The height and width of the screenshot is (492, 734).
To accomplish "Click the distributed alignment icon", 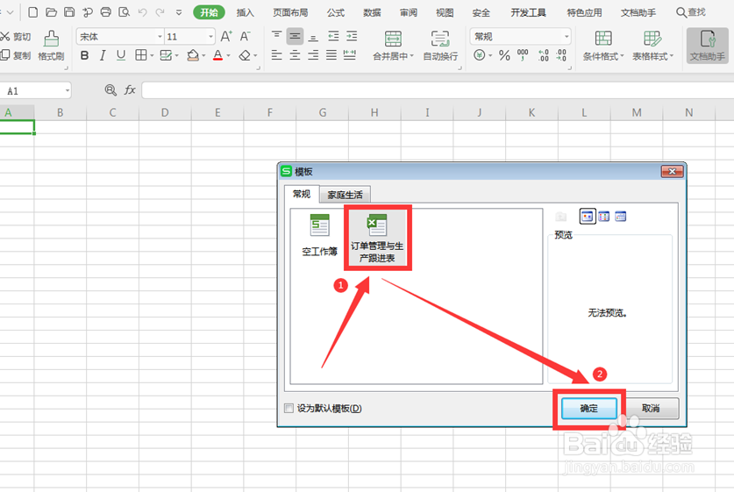I will click(x=350, y=55).
